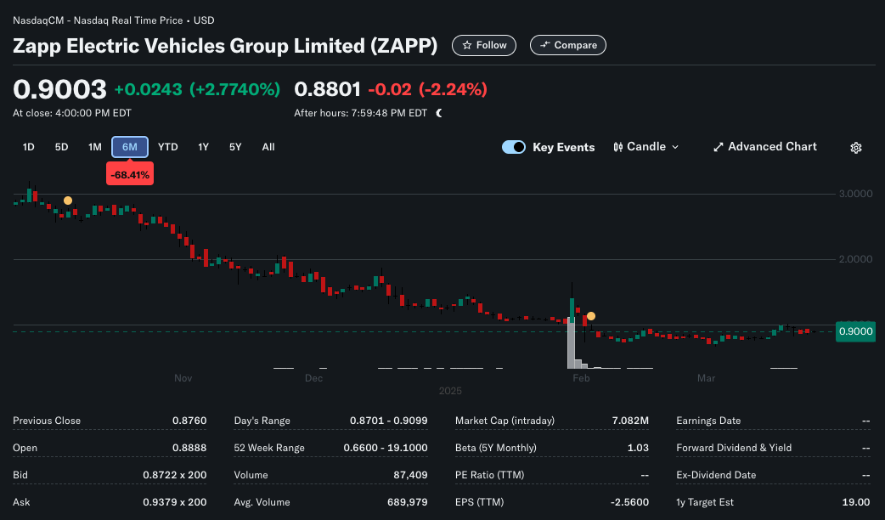Viewport: 885px width, 520px height.
Task: Open the Advanced Chart link
Action: (x=764, y=147)
